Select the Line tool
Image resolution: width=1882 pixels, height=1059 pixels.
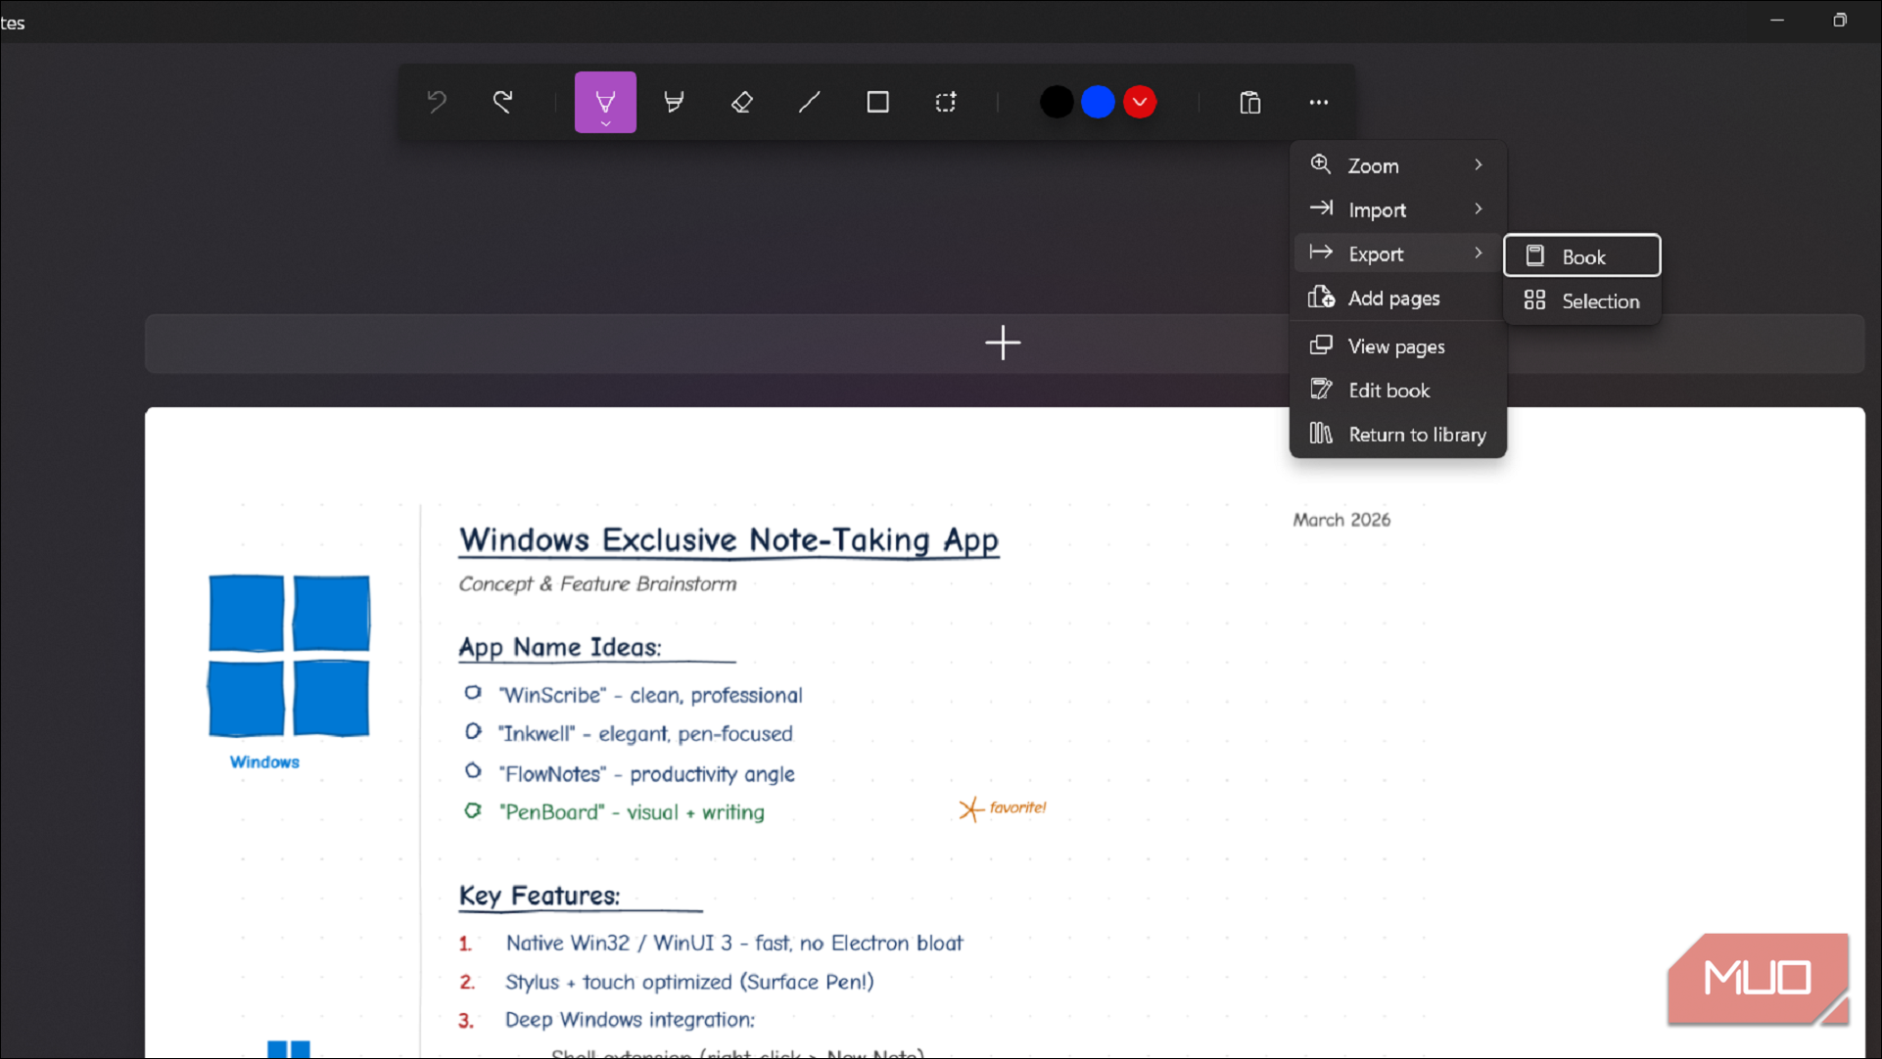810,102
